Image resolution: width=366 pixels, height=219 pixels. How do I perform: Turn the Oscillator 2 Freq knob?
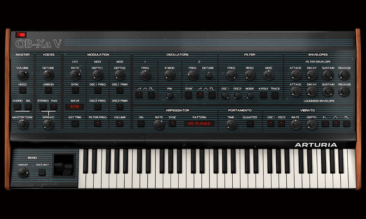click(x=193, y=75)
